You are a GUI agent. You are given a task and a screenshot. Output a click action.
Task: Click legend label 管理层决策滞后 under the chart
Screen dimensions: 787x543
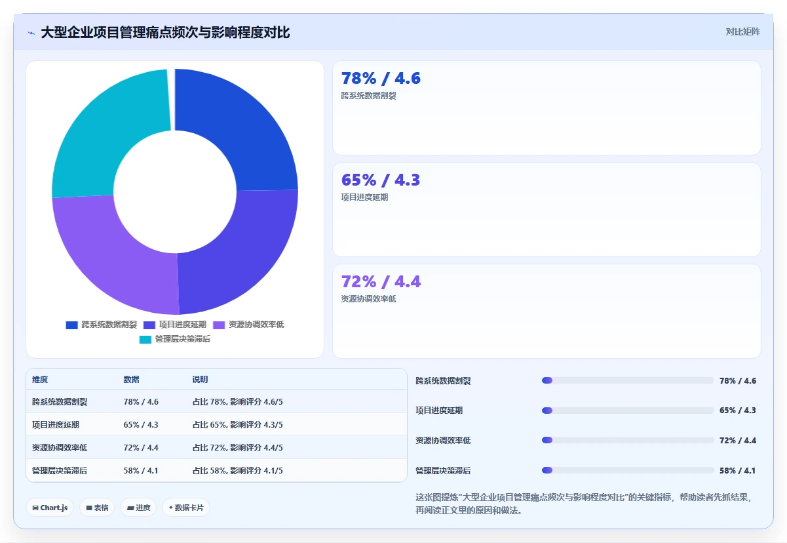coord(182,339)
